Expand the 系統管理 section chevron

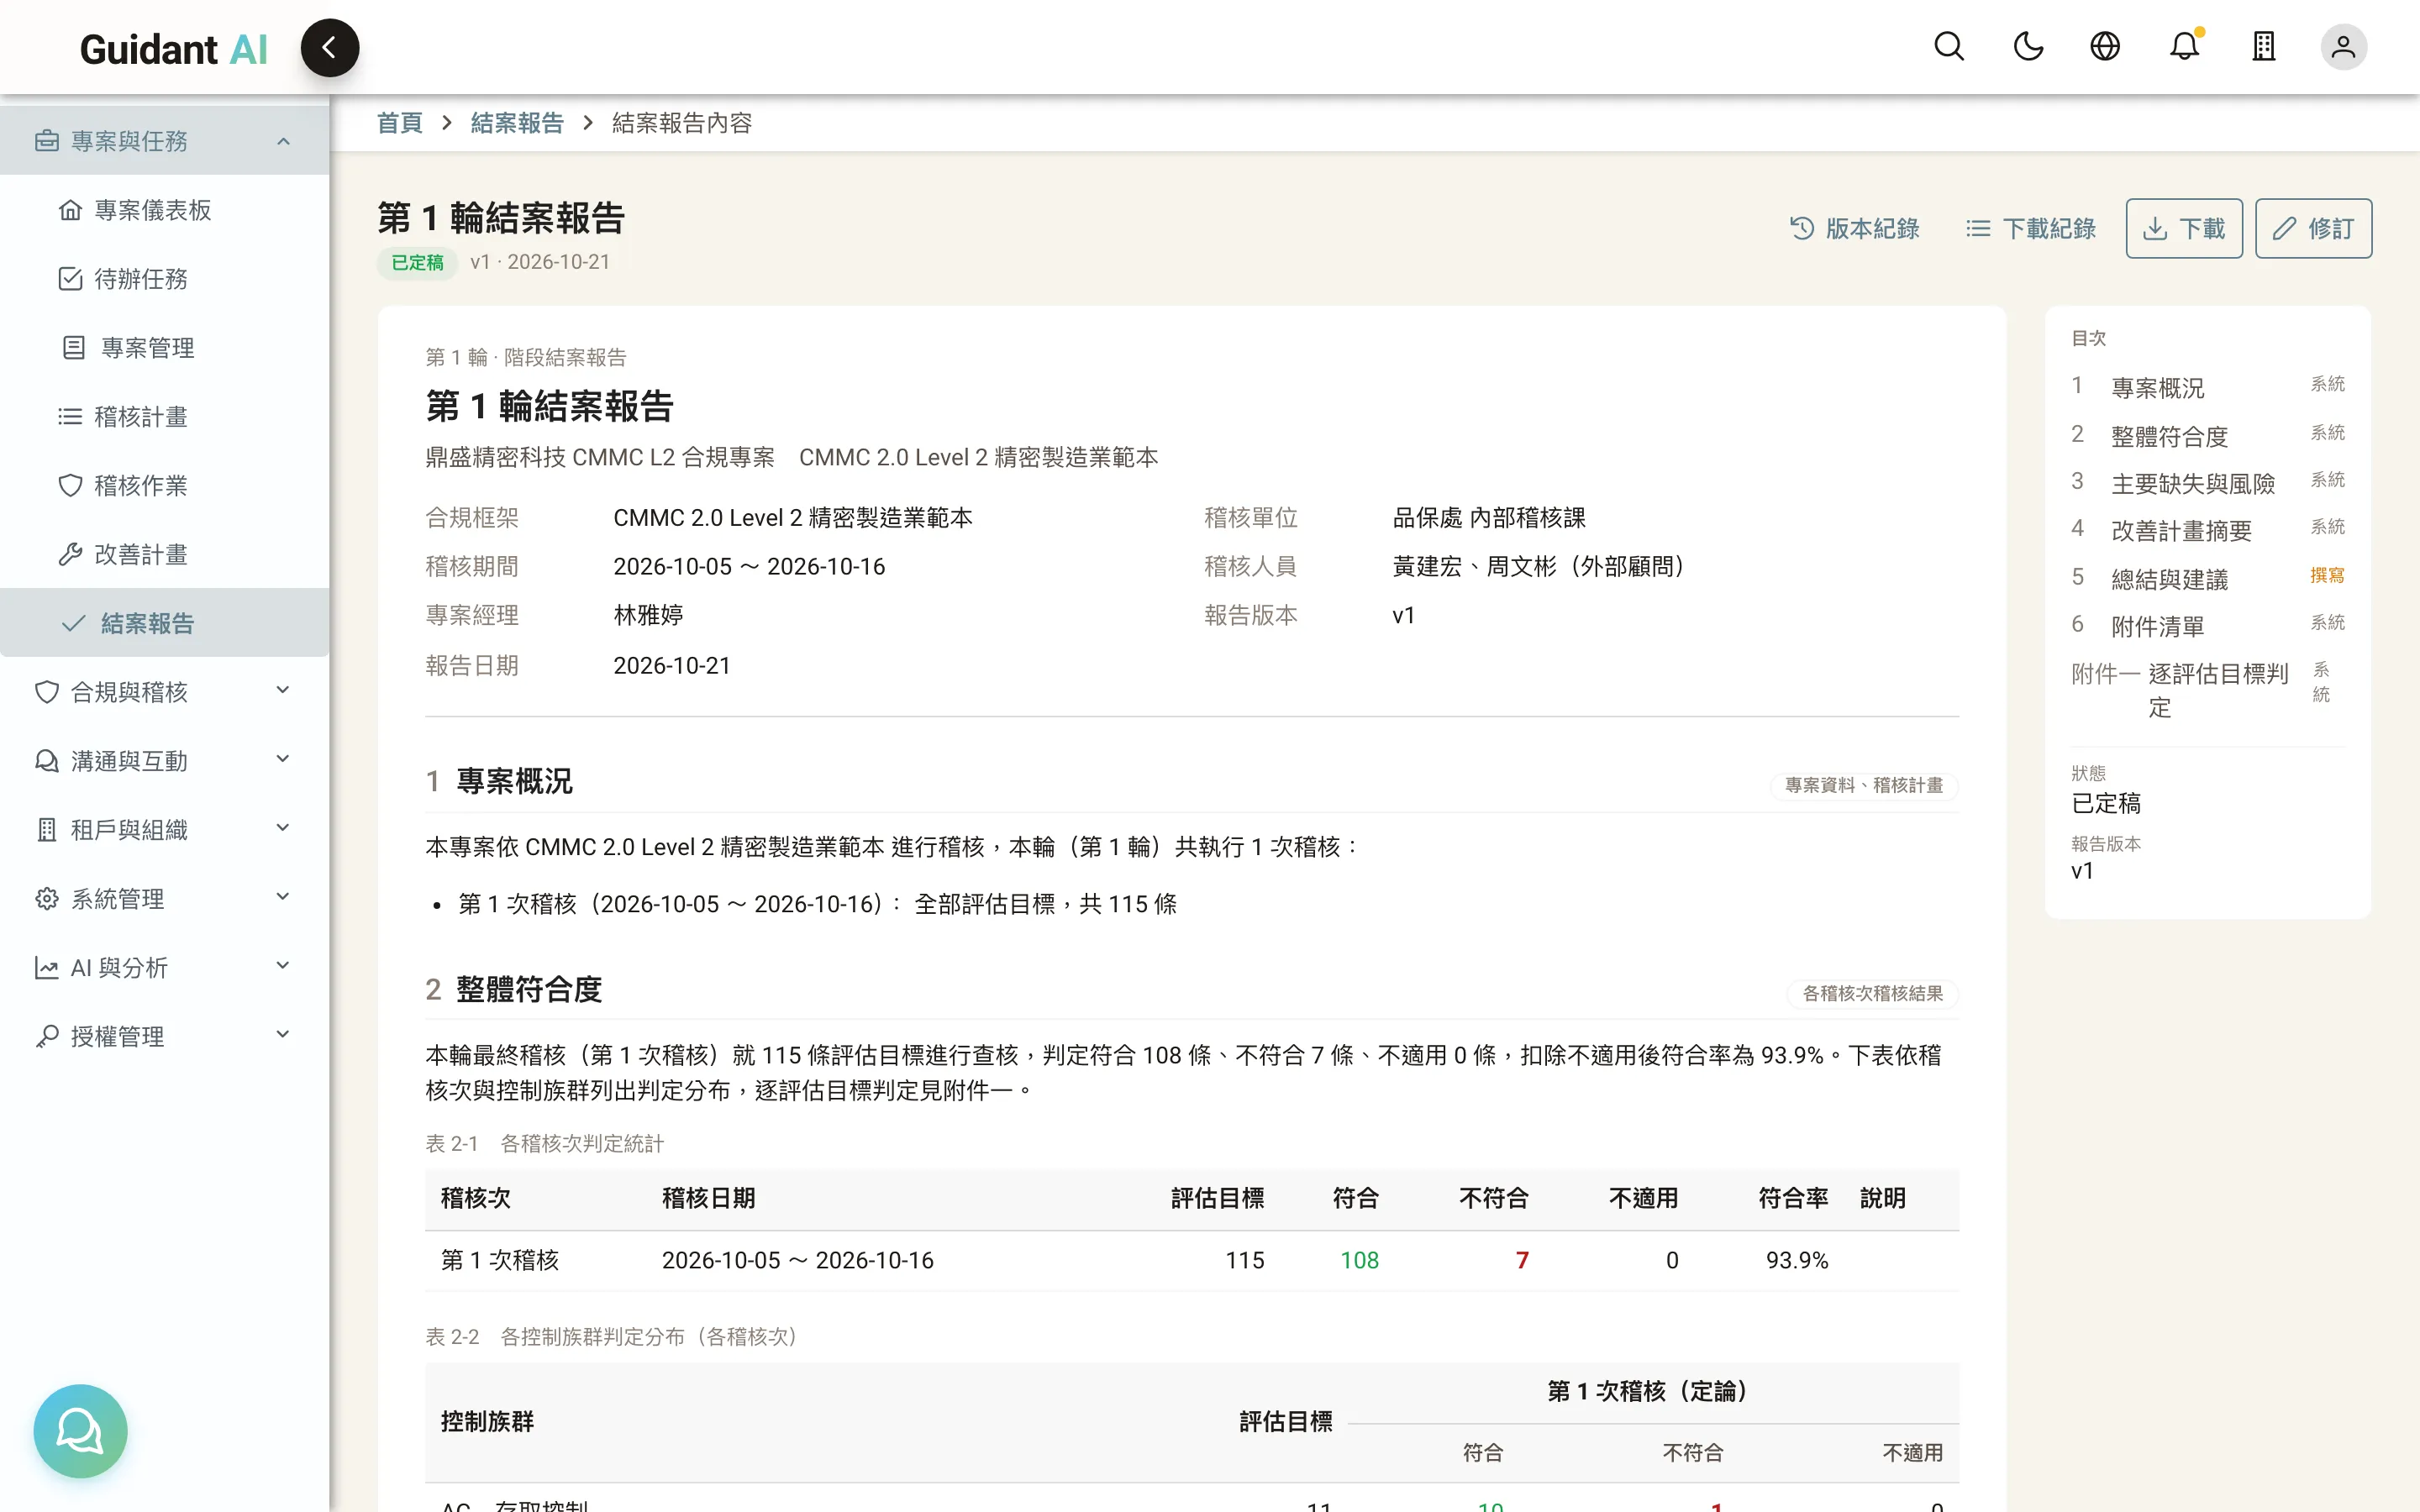coord(283,898)
